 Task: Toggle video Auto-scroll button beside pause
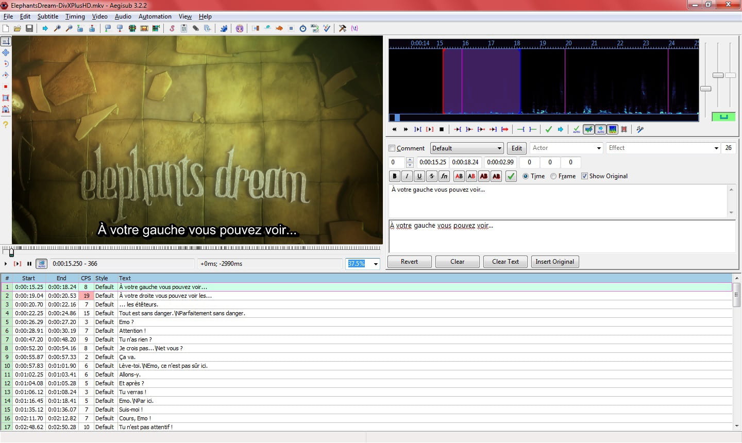click(x=41, y=264)
